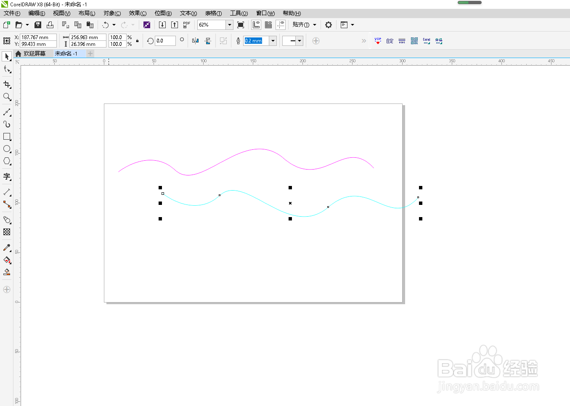
Task: Switch to the 欢迎屏幕 tab
Action: 30,53
